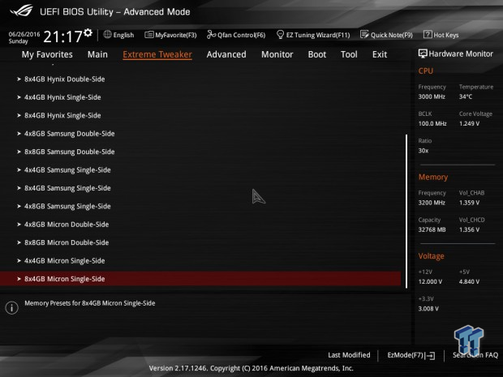Viewport: 503px width, 377px height.
Task: Open the Boot tab
Action: point(317,54)
